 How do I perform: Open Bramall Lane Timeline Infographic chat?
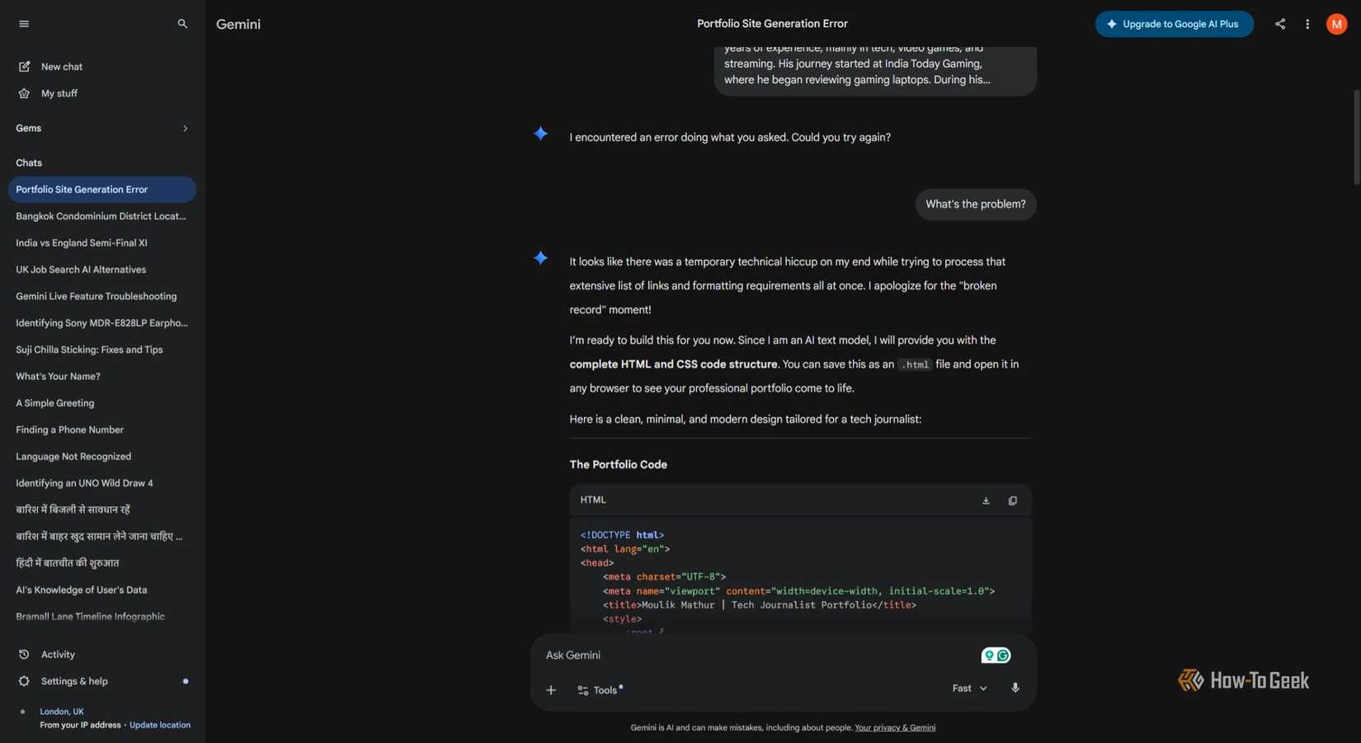pyautogui.click(x=102, y=617)
